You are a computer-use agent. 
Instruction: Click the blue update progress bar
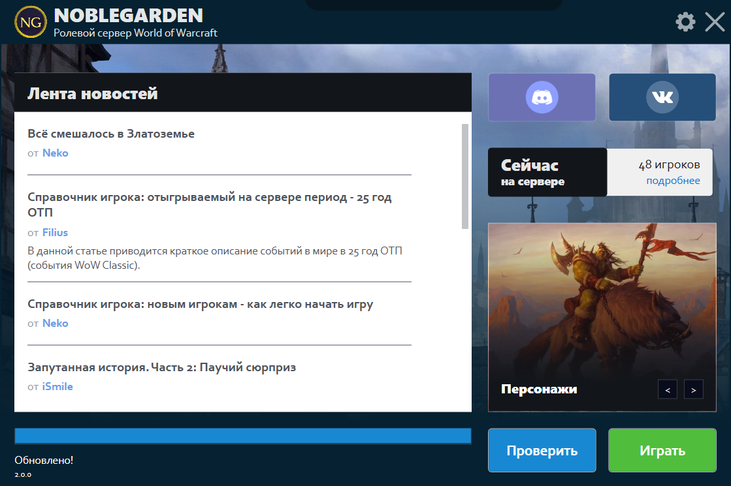coord(243,436)
